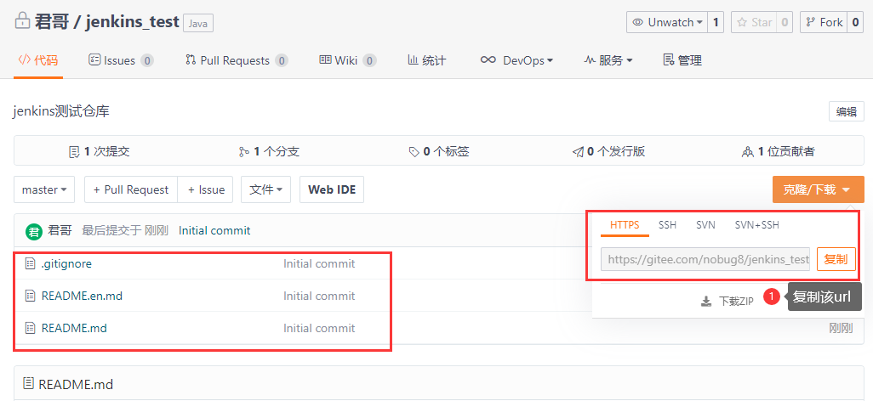The image size is (873, 401).
Task: Open the Web IDE
Action: pyautogui.click(x=331, y=189)
